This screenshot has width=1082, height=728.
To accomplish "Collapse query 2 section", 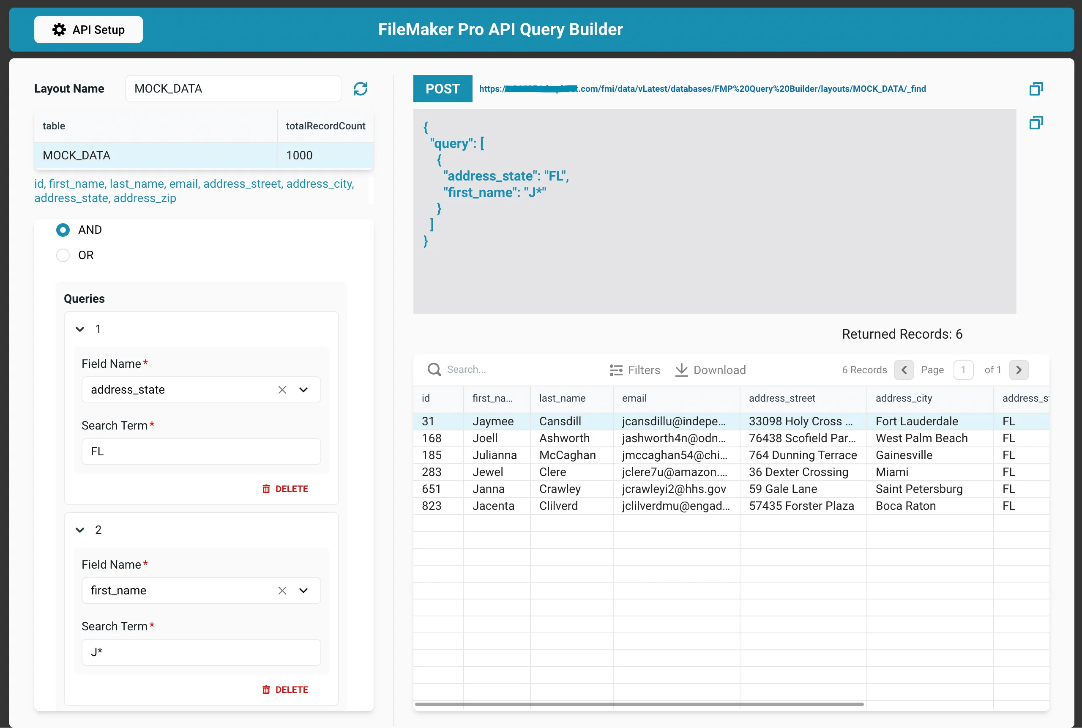I will click(80, 530).
